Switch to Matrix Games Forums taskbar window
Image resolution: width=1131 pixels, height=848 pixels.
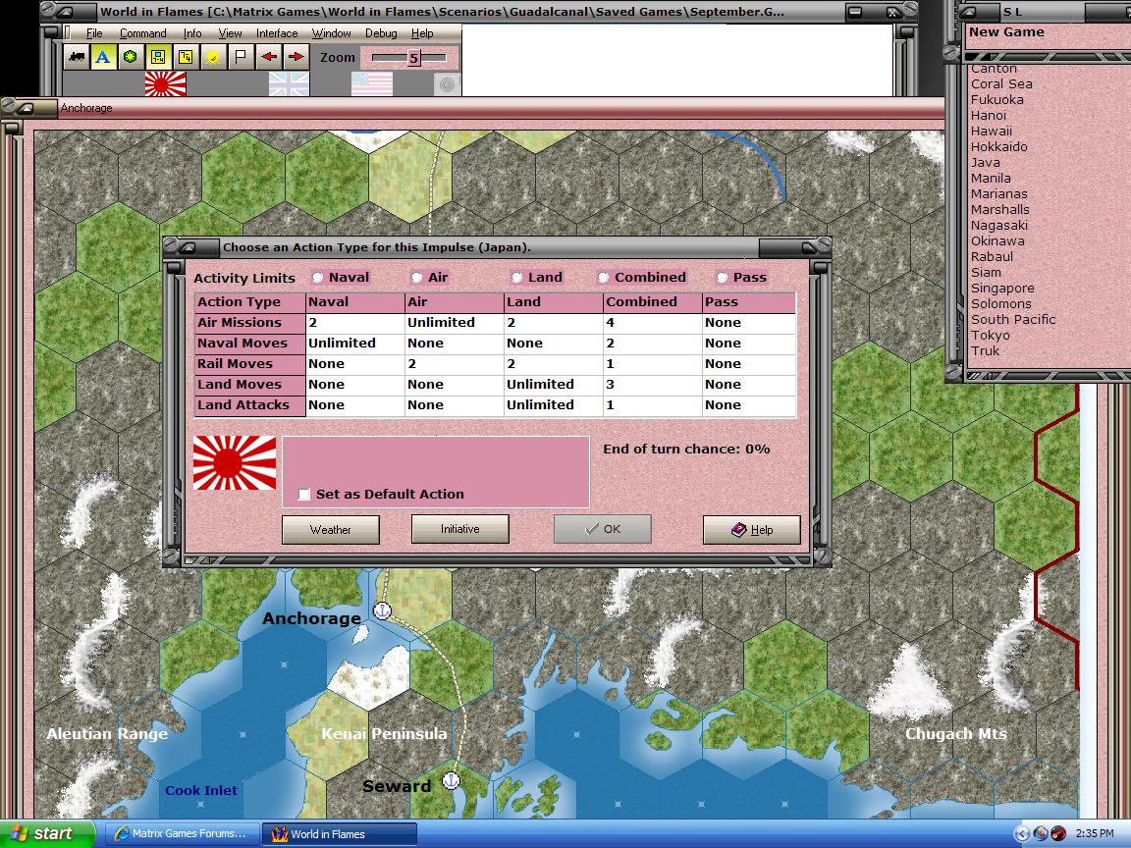[x=181, y=833]
